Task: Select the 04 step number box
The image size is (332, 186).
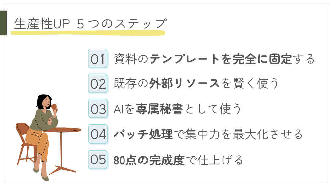Action: [98, 134]
